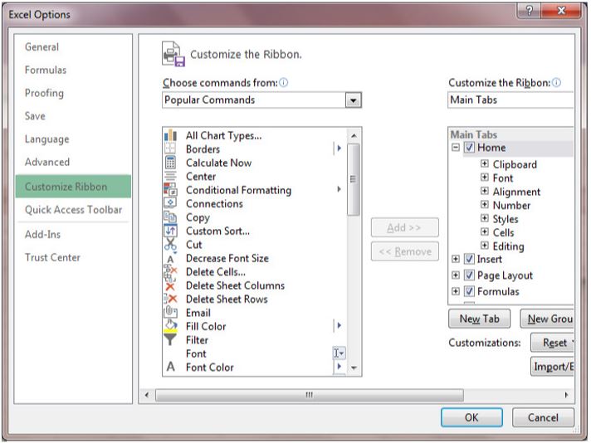
Task: Open the Main Tabs combo box
Action: [x=510, y=100]
